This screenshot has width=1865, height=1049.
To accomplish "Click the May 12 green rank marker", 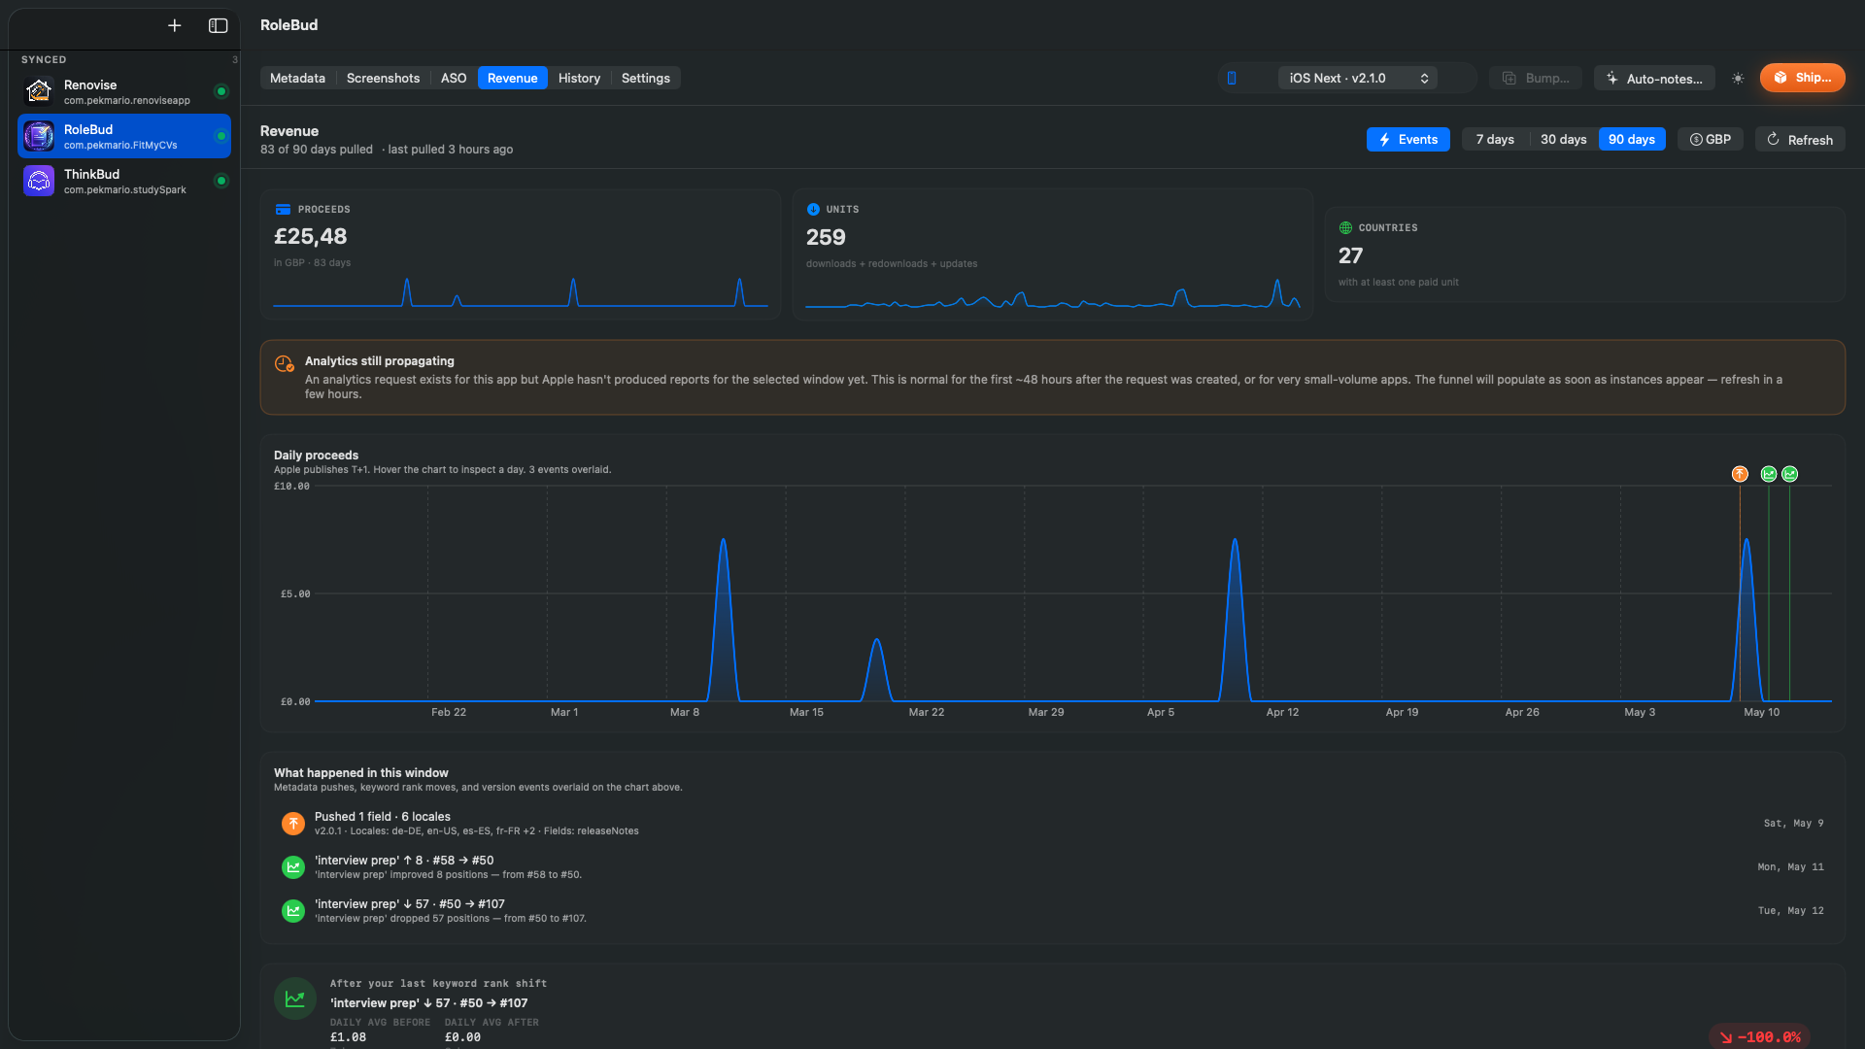I will [x=1790, y=474].
